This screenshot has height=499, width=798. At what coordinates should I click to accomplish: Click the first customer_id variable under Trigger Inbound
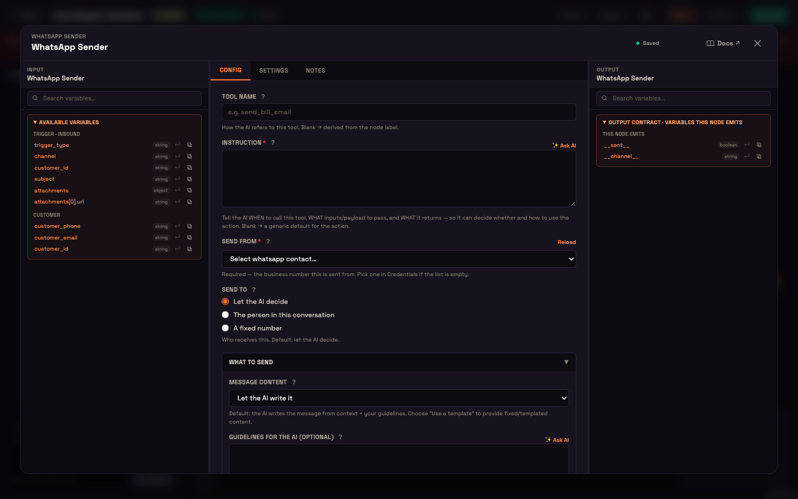tap(52, 168)
